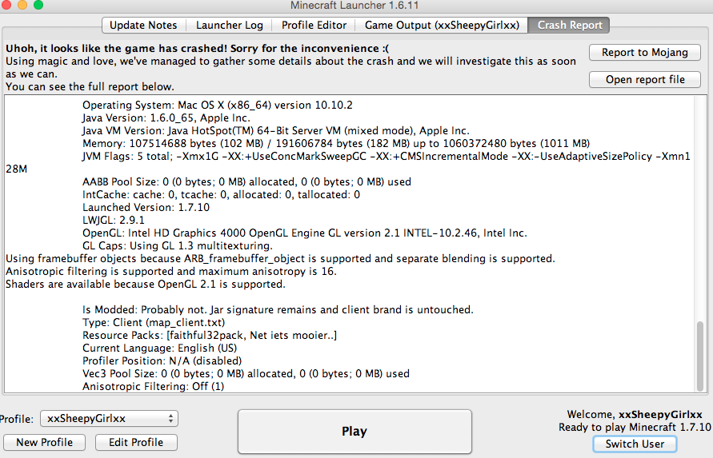Click the green zoom window button
This screenshot has width=713, height=458.
(x=38, y=5)
